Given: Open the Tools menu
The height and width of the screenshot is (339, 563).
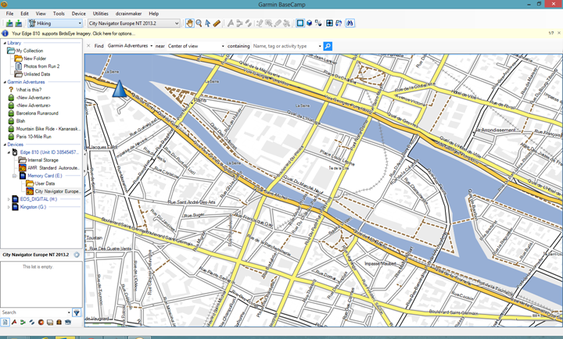Looking at the screenshot, I should [x=59, y=13].
